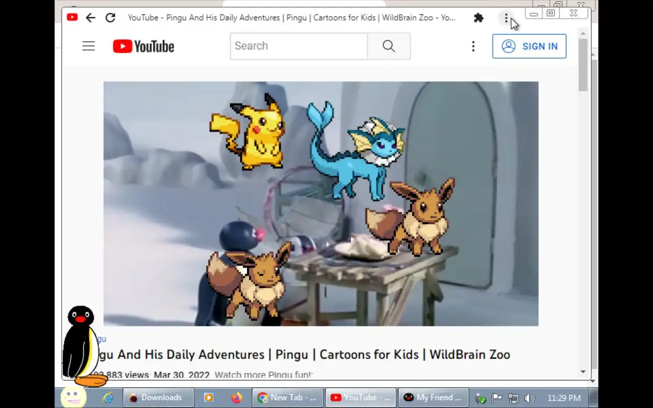Viewport: 653px width, 408px height.
Task: Switch to the Chrome New Tab window
Action: point(288,398)
